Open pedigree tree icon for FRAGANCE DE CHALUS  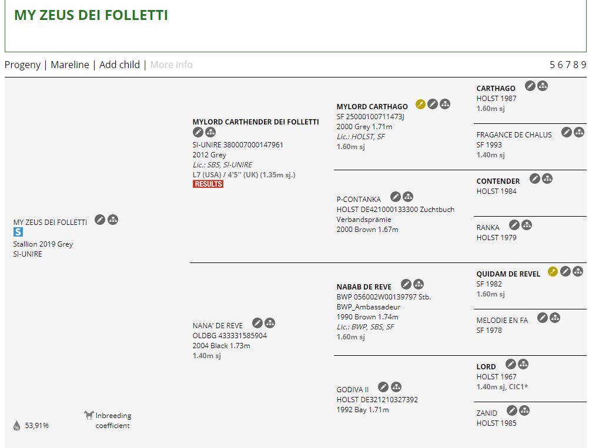tap(579, 132)
